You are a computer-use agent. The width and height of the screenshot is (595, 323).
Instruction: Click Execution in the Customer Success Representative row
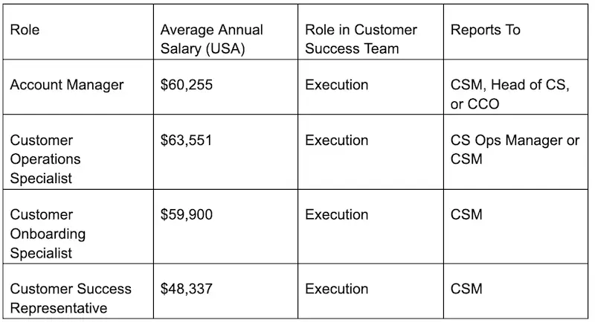point(336,289)
